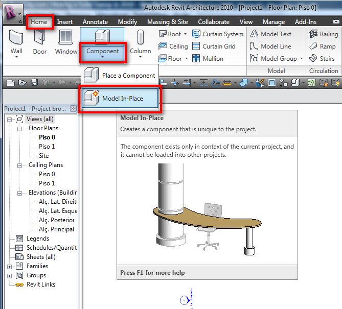
Task: Click the Model Group tool
Action: tap(273, 58)
